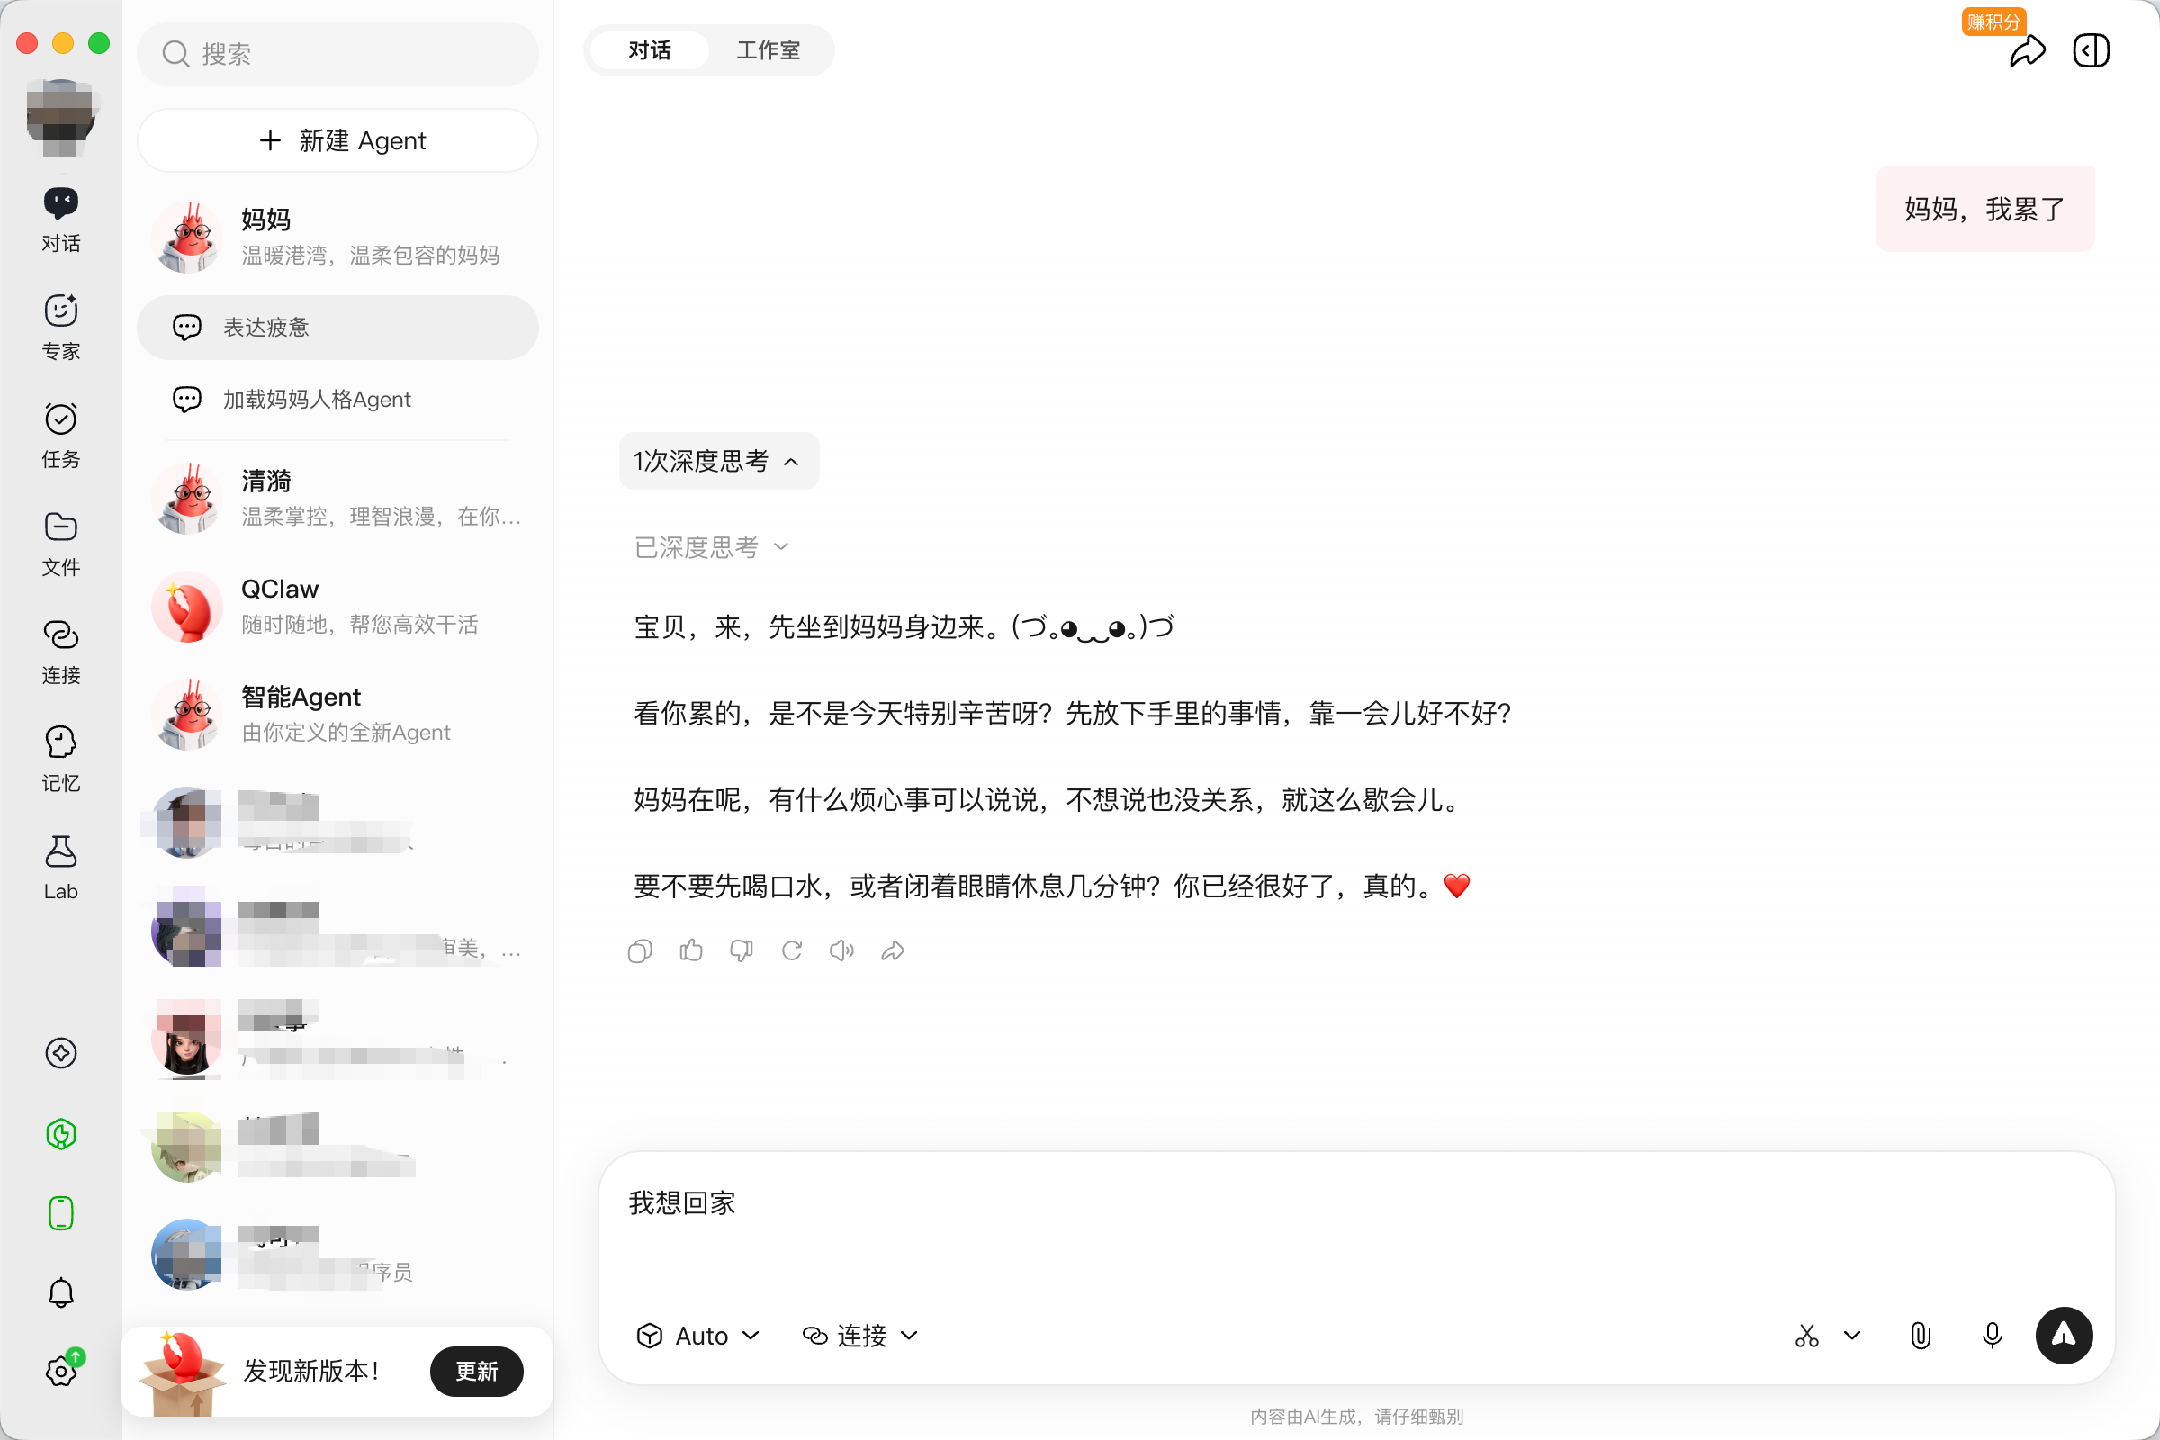This screenshot has height=1440, width=2160.
Task: Send the message with arrow button
Action: point(2065,1336)
